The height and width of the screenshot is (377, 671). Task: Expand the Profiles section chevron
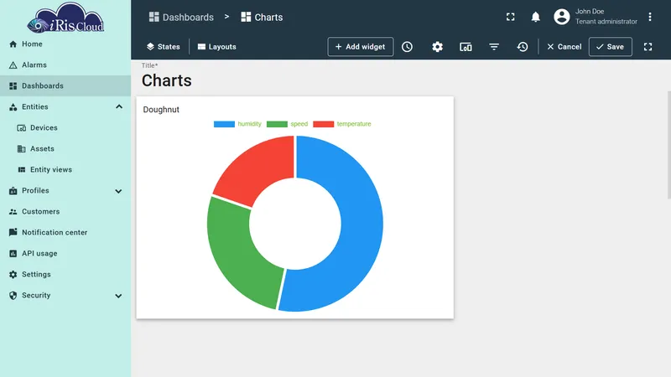tap(118, 191)
